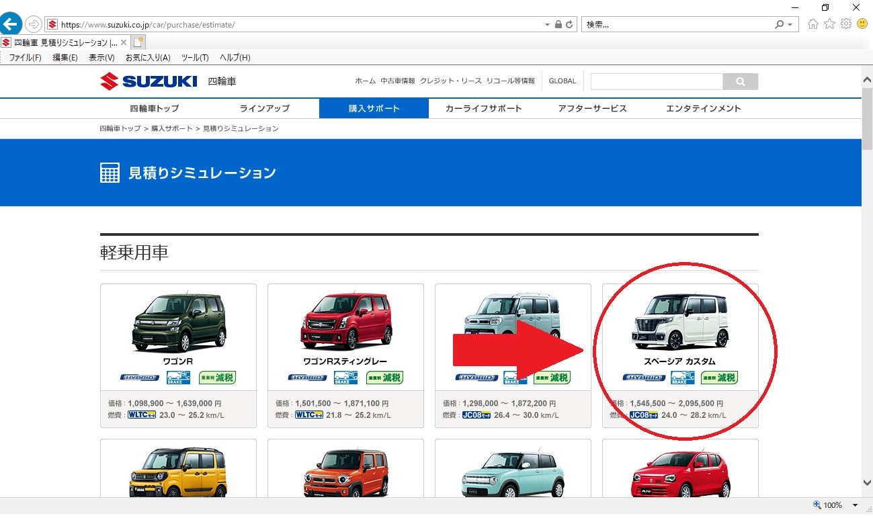
Task: Select the light blue hatchback image in second row
Action: pos(513,473)
